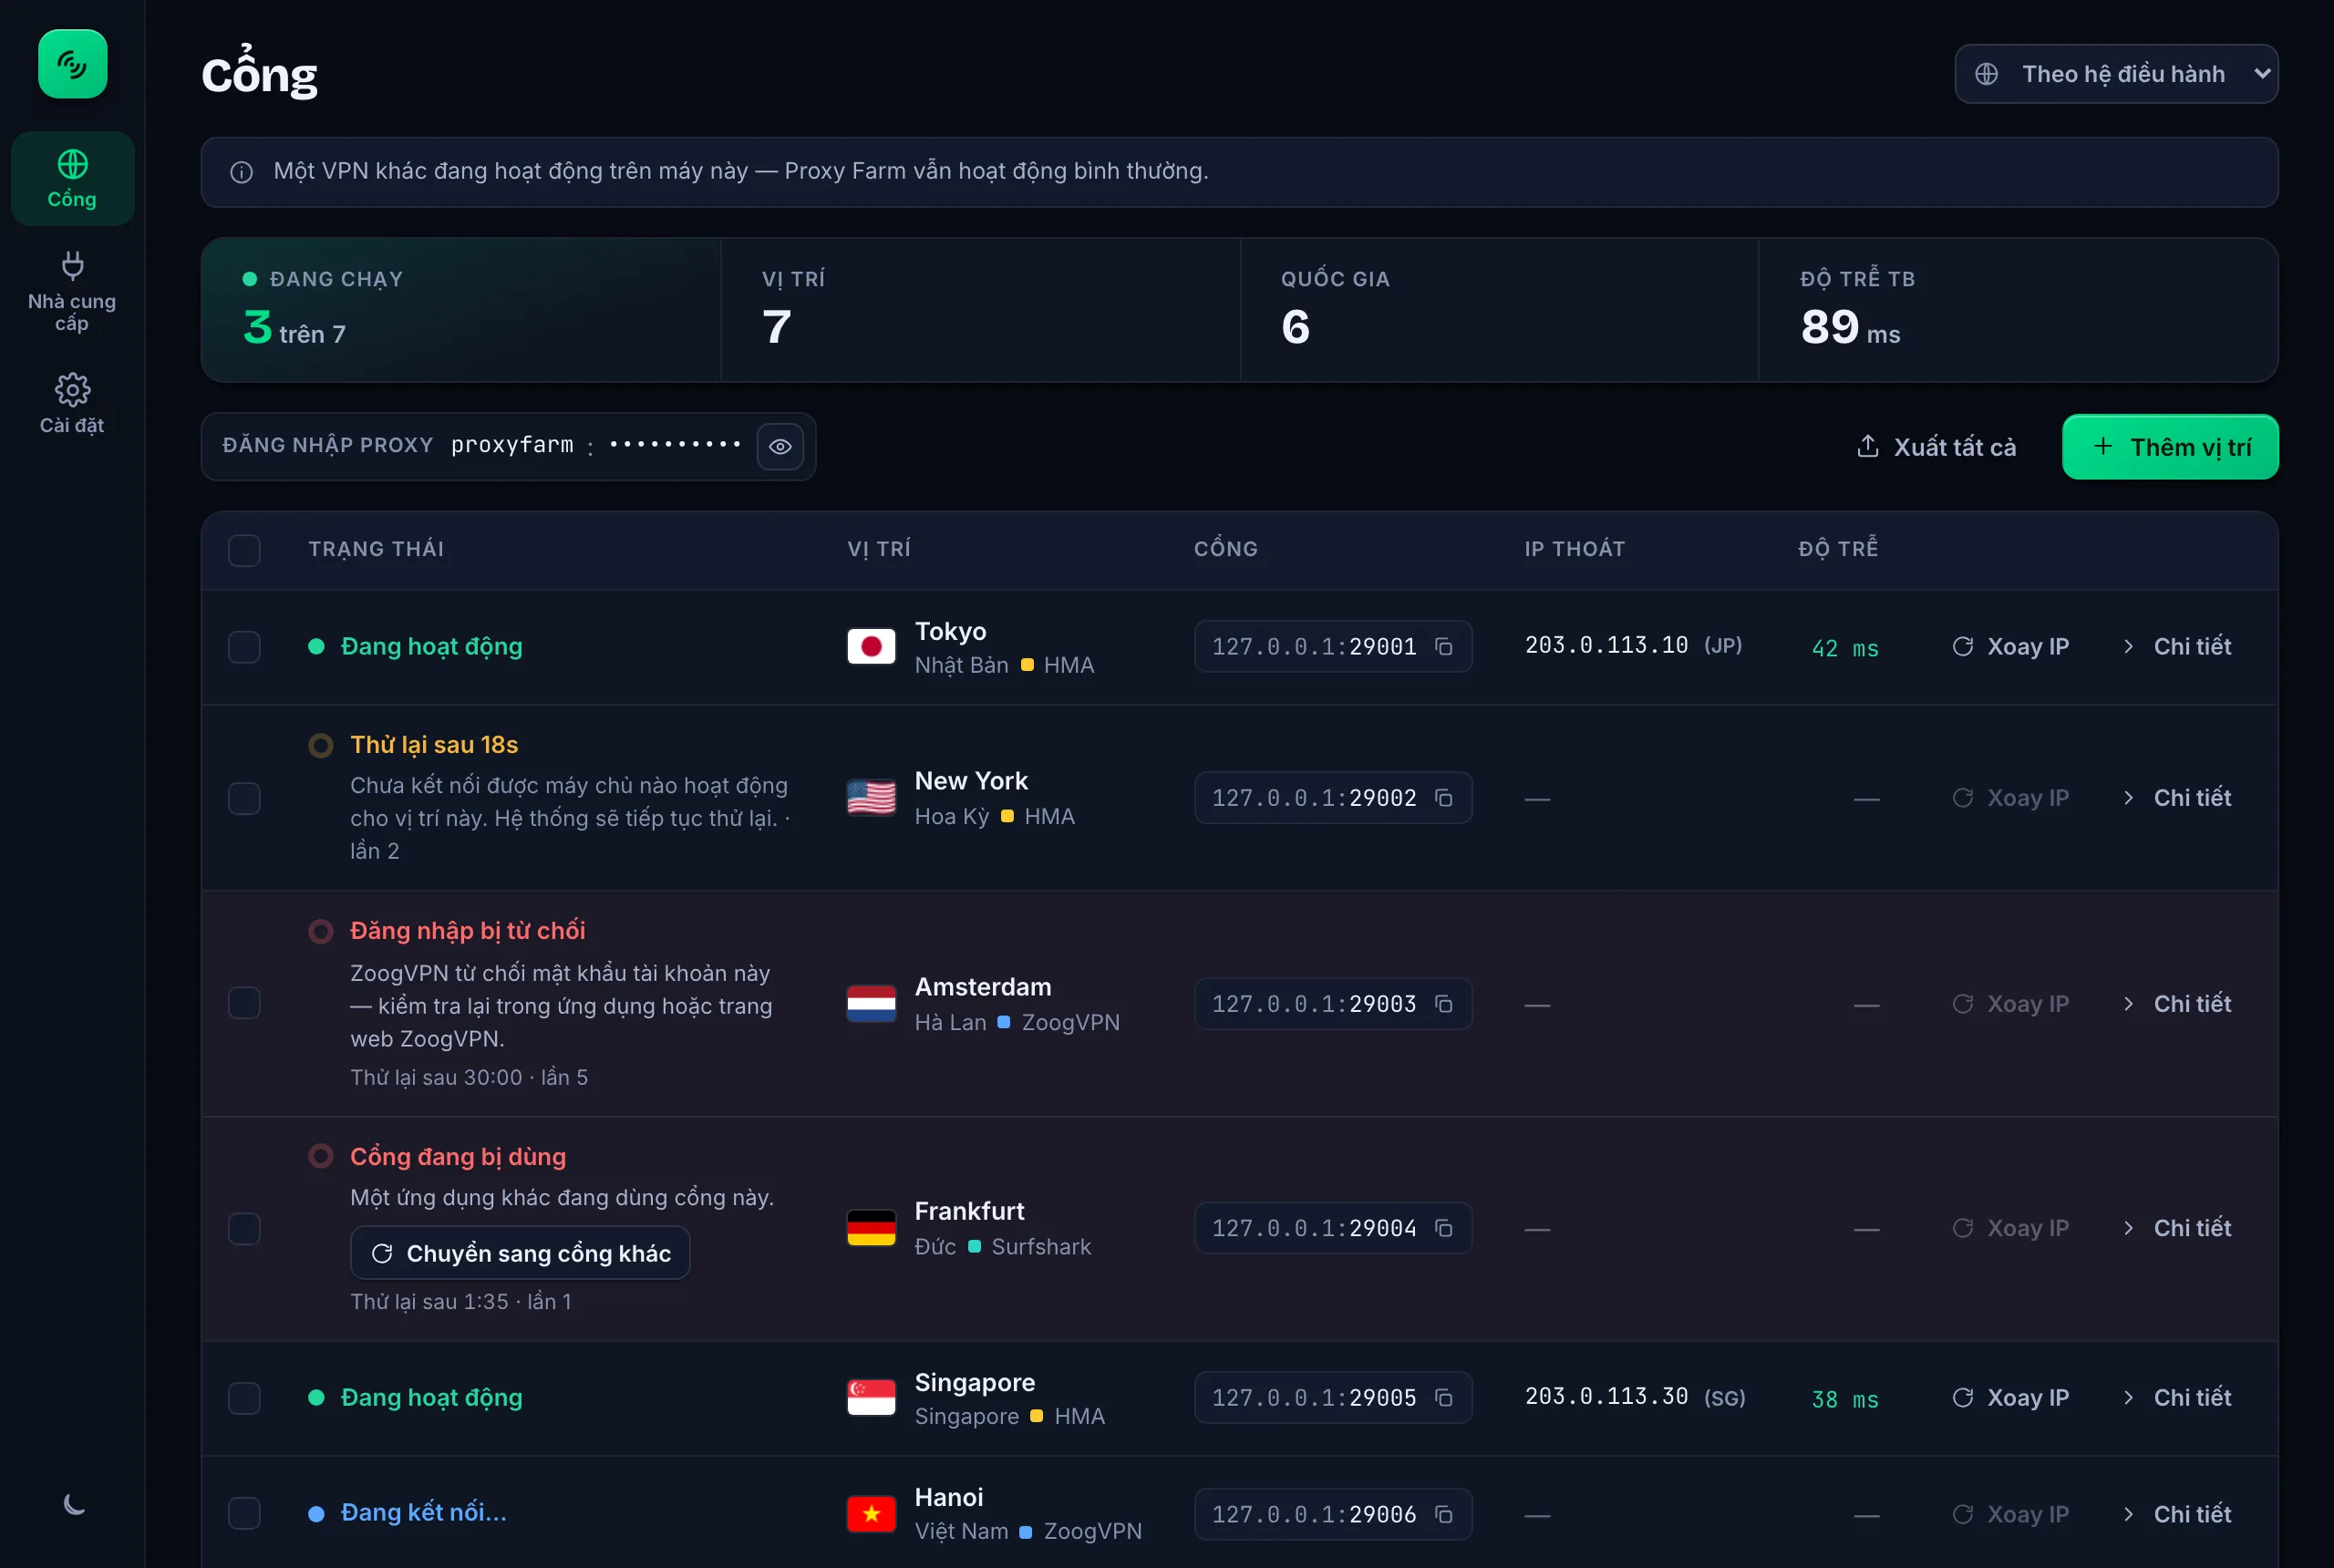Click the US flag for New York
The width and height of the screenshot is (2334, 1568).
pos(871,798)
